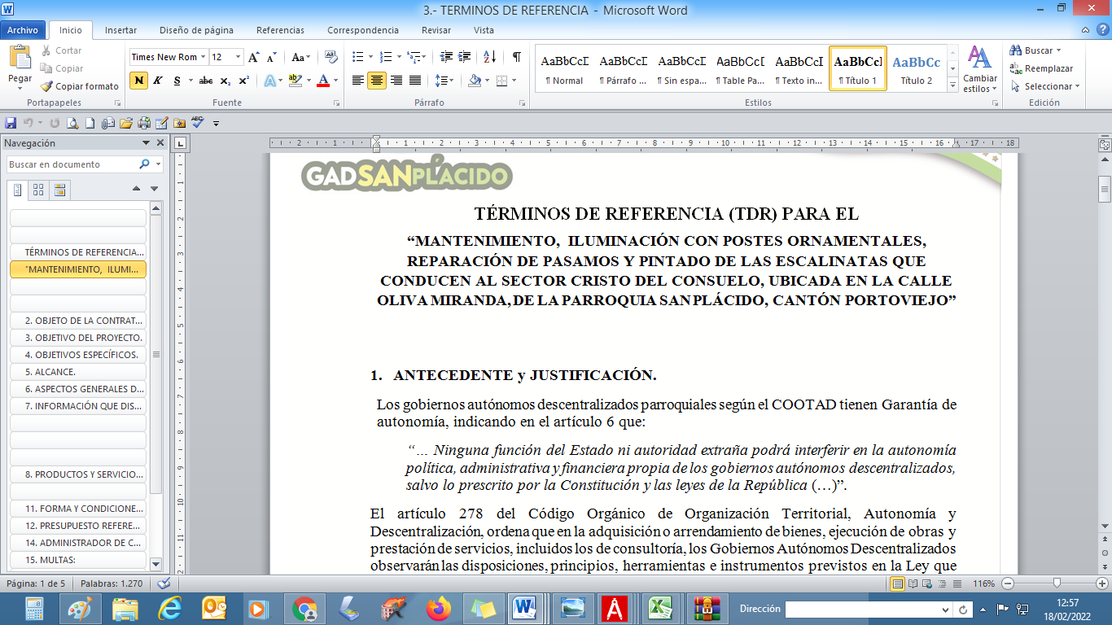The image size is (1112, 625).
Task: Click the Copiar formato paintbrush icon
Action: coord(46,86)
